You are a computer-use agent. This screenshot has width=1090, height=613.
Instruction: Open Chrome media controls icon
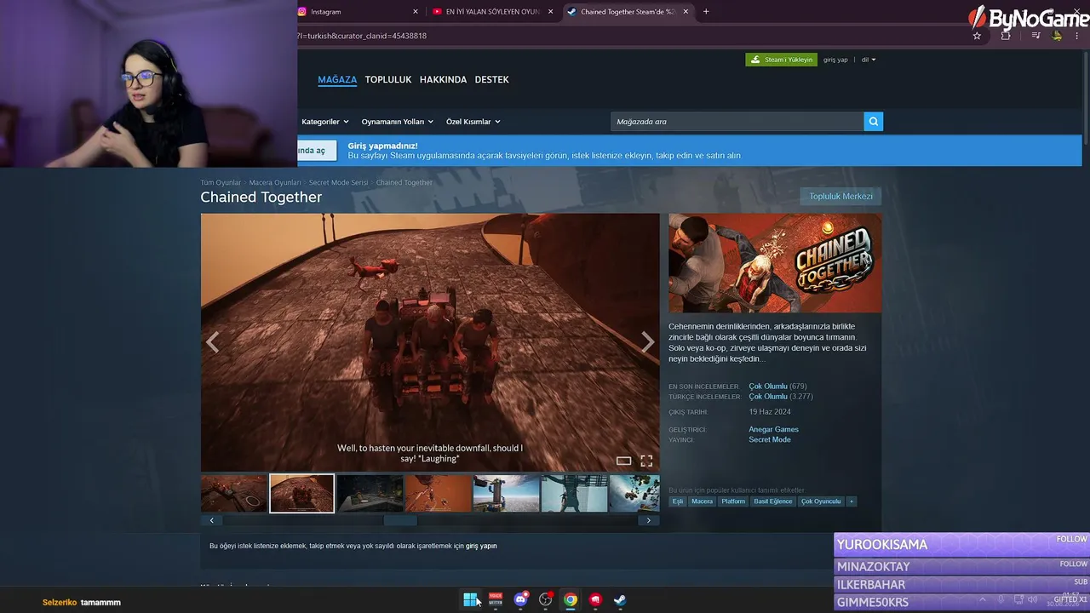pos(1035,36)
